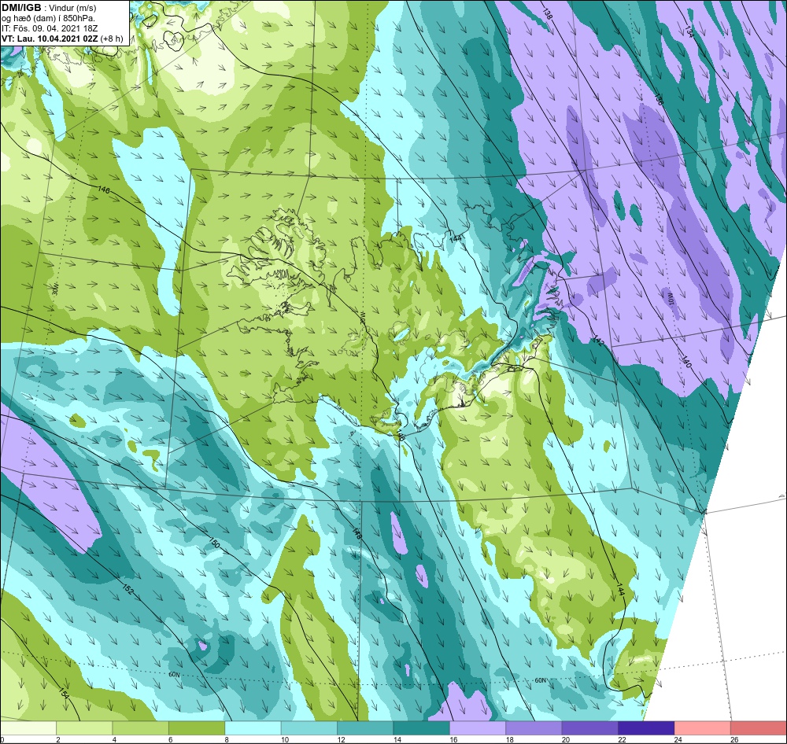
Task: Click the legend tick label '8'
Action: click(x=227, y=739)
